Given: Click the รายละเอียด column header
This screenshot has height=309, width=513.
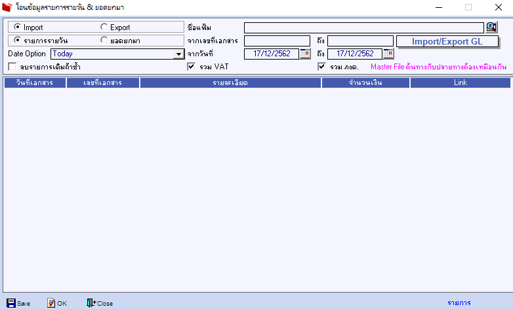Looking at the screenshot, I should pos(230,82).
